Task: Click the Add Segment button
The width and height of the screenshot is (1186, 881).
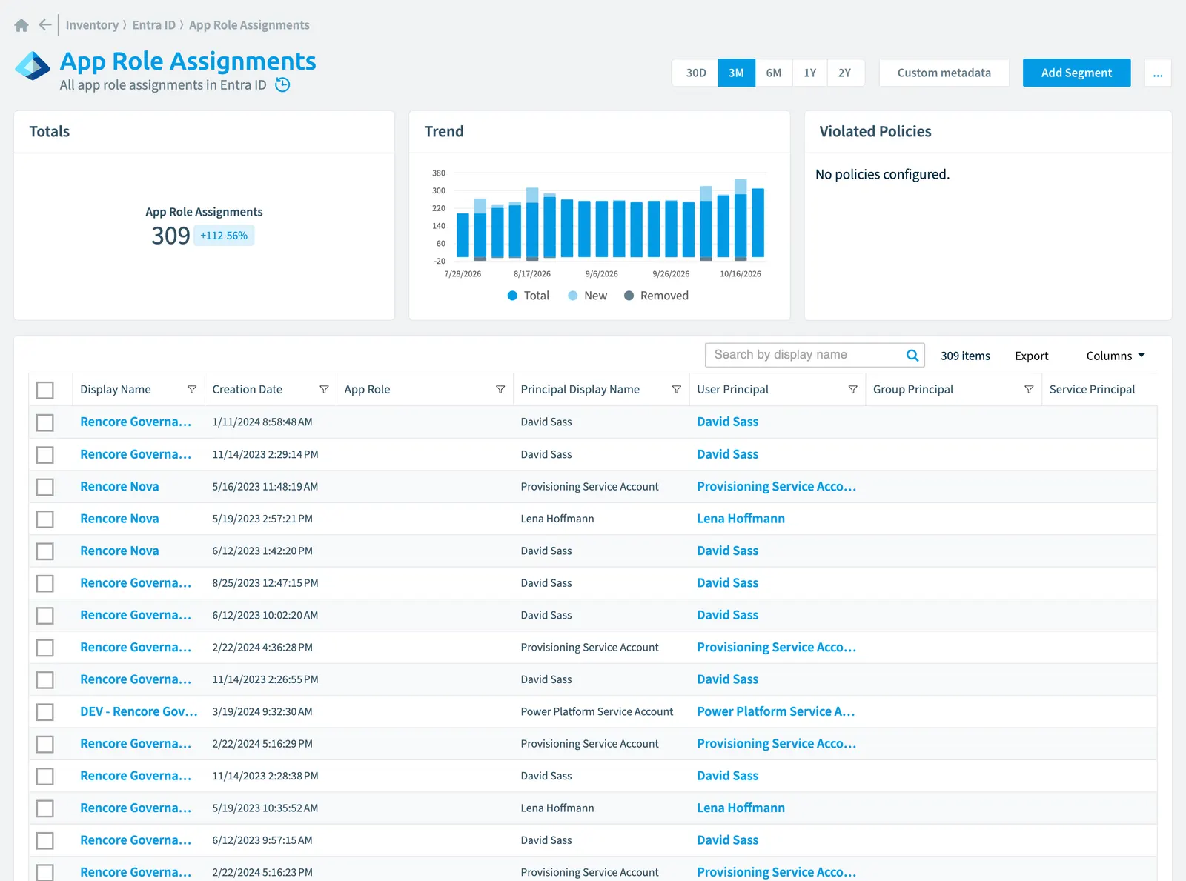Action: 1076,73
